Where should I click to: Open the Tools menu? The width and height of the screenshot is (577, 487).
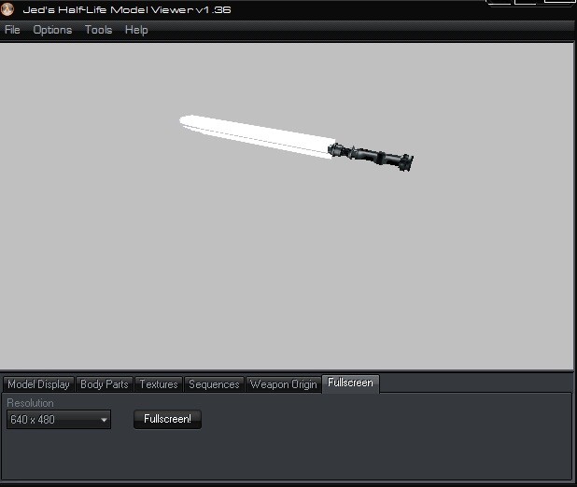pyautogui.click(x=98, y=30)
